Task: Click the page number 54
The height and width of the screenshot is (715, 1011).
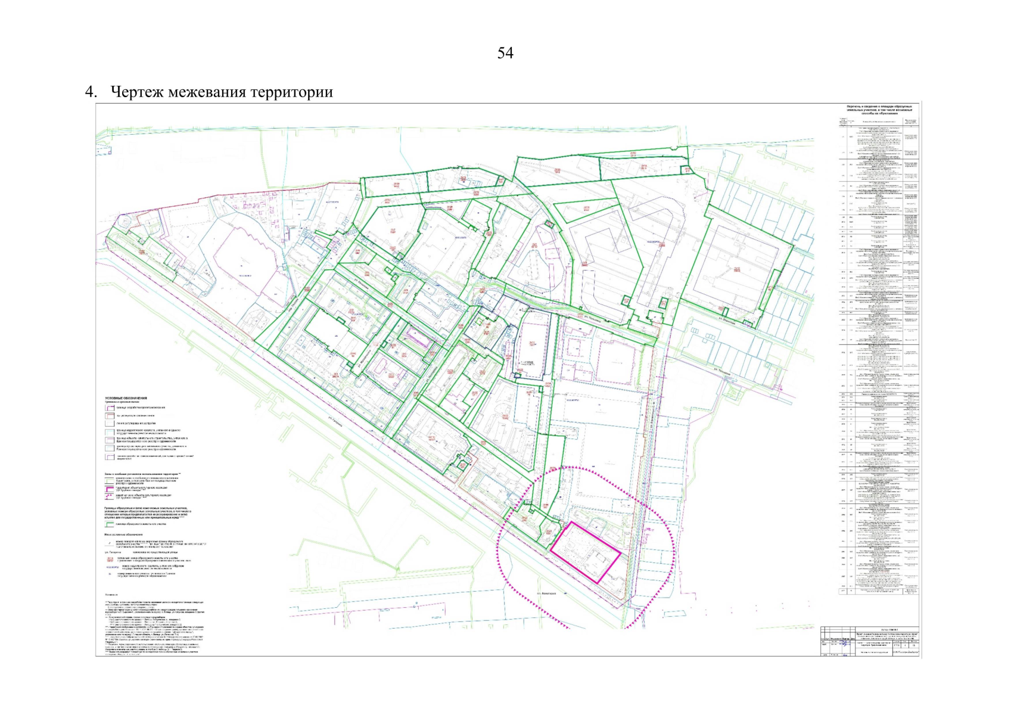Action: 505,53
